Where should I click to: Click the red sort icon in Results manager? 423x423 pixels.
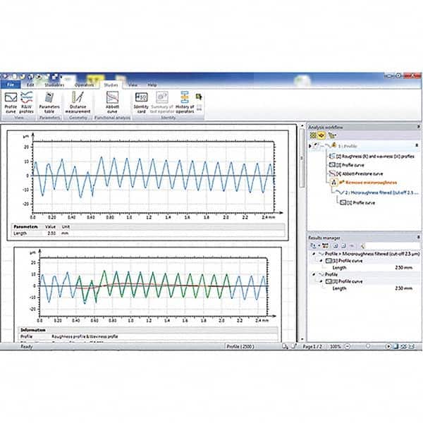click(x=325, y=246)
